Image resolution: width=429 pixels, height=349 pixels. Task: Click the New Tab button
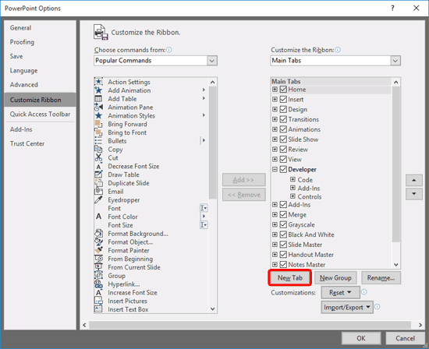coord(289,277)
